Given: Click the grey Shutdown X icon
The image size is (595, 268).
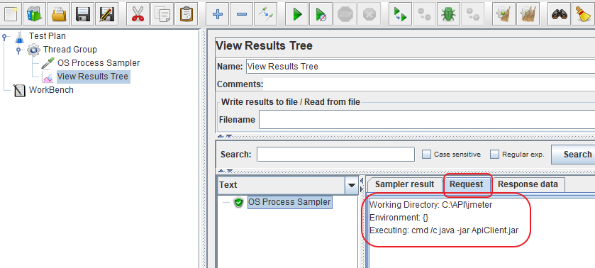Looking at the screenshot, I should tap(369, 14).
